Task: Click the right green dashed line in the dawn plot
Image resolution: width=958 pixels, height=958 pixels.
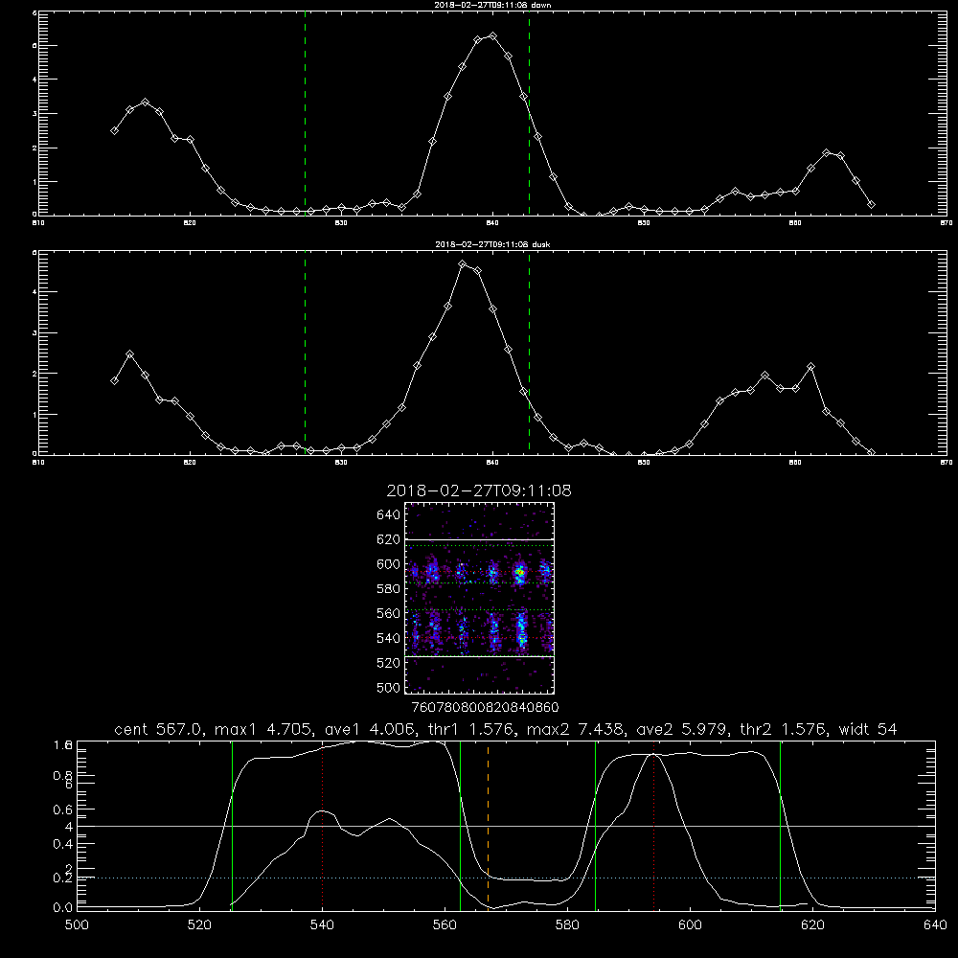Action: [529, 113]
